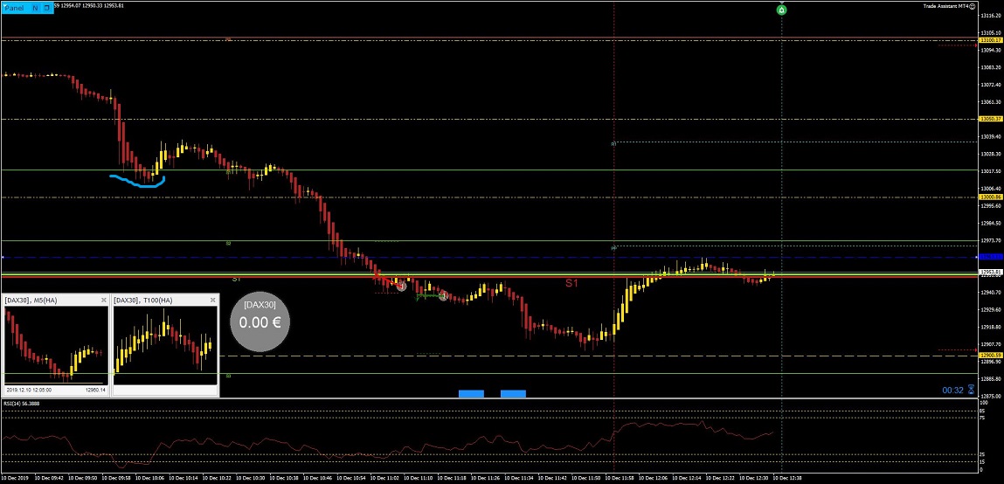Click the trade marker circle labeled 1
Viewport: 1004px width, 484px height.
pos(401,287)
